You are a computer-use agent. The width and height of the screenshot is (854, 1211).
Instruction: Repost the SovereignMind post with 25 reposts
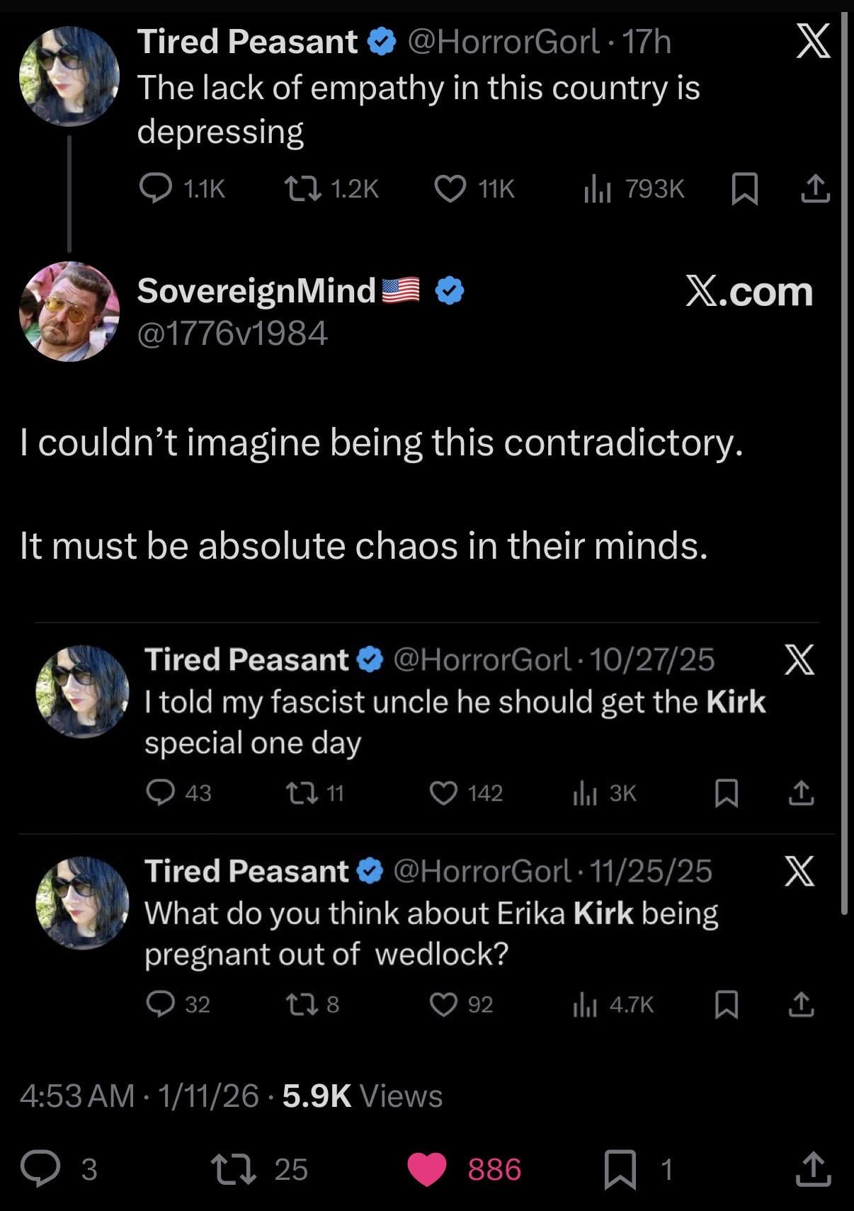(232, 1169)
